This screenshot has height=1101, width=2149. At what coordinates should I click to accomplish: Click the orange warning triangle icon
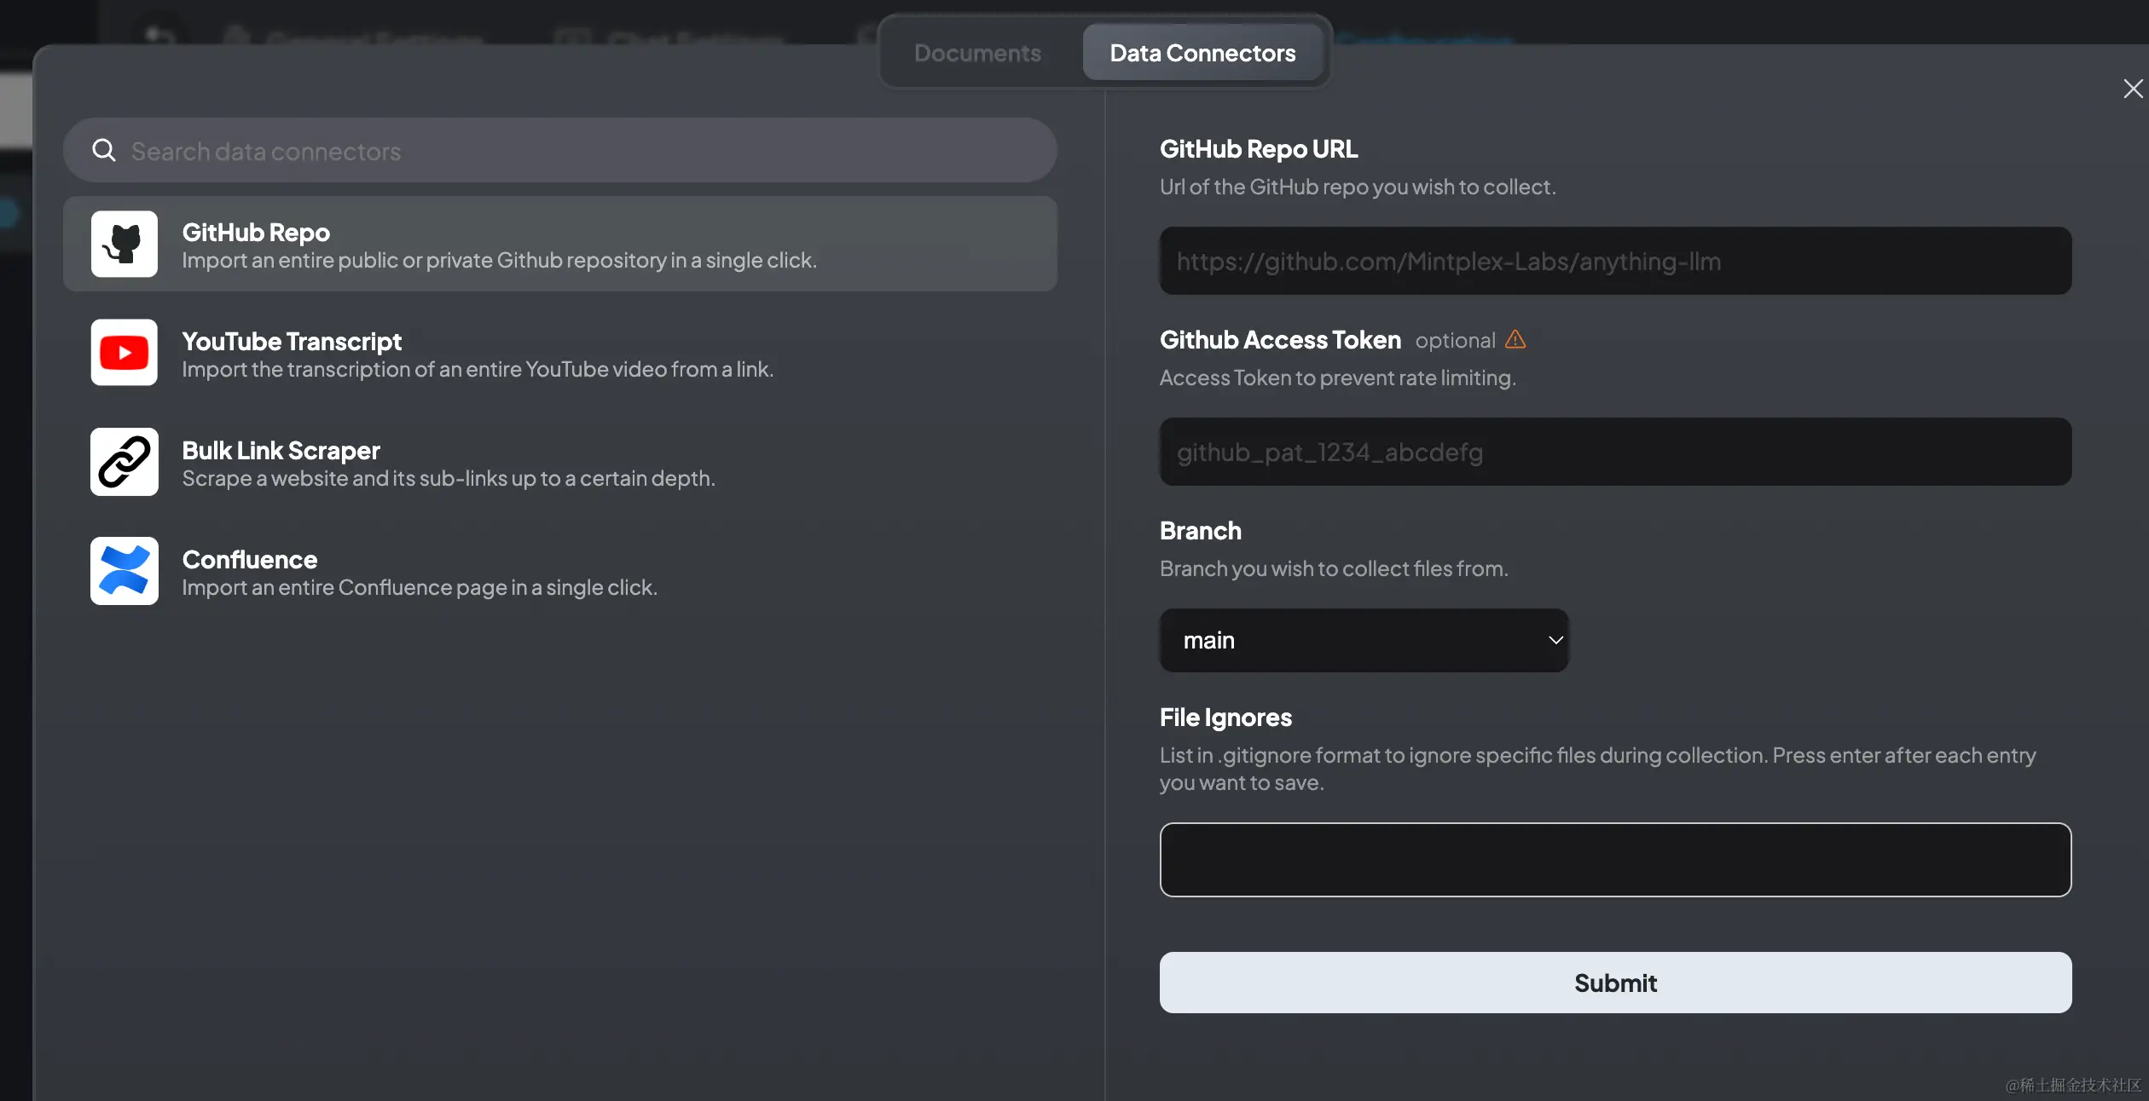coord(1515,340)
